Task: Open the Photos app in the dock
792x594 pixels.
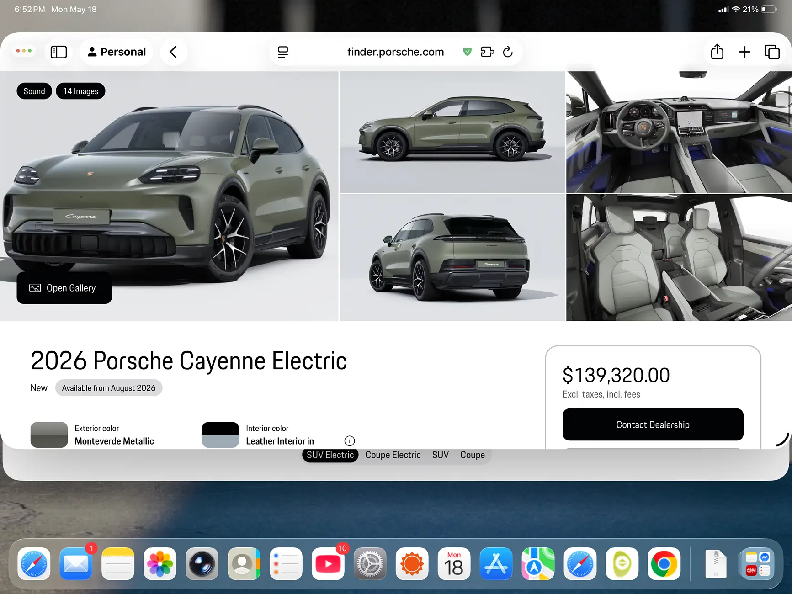Action: click(x=160, y=564)
